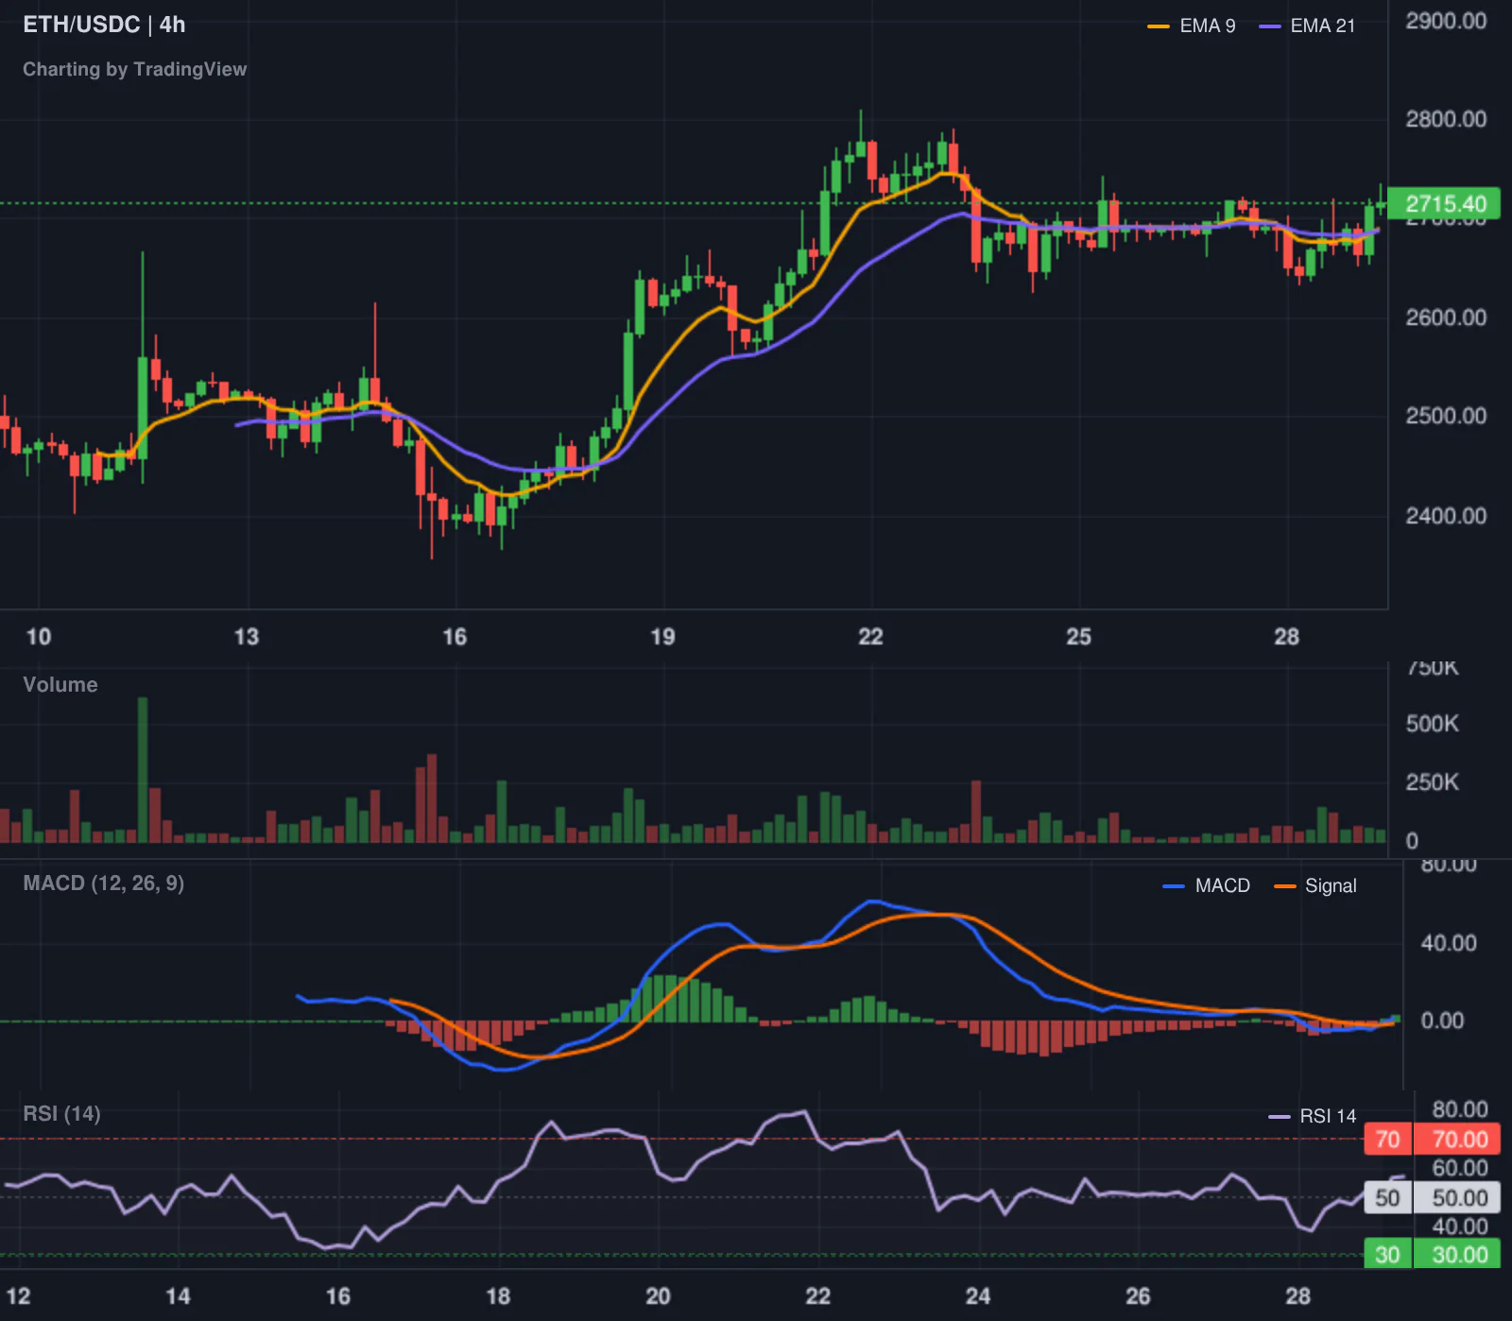
Task: Open the Charting by TradingView link
Action: click(x=134, y=69)
